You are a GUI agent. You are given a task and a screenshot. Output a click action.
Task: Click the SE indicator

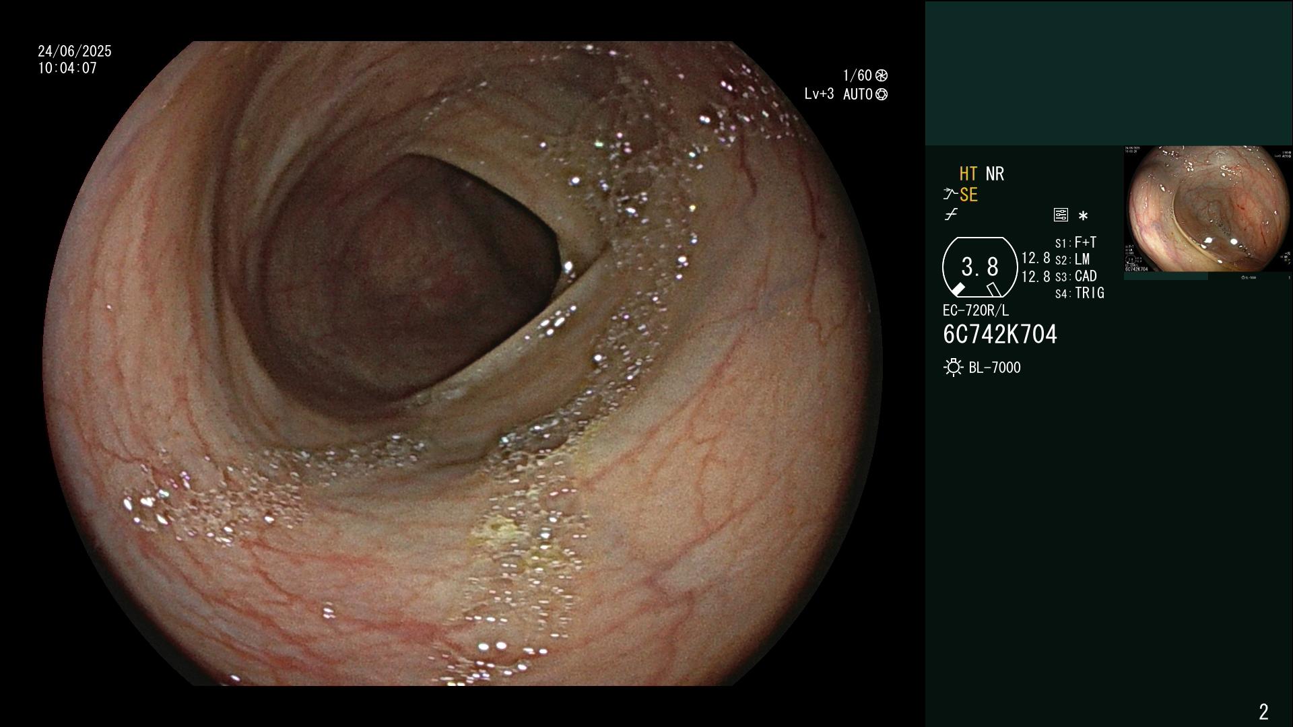click(x=968, y=195)
